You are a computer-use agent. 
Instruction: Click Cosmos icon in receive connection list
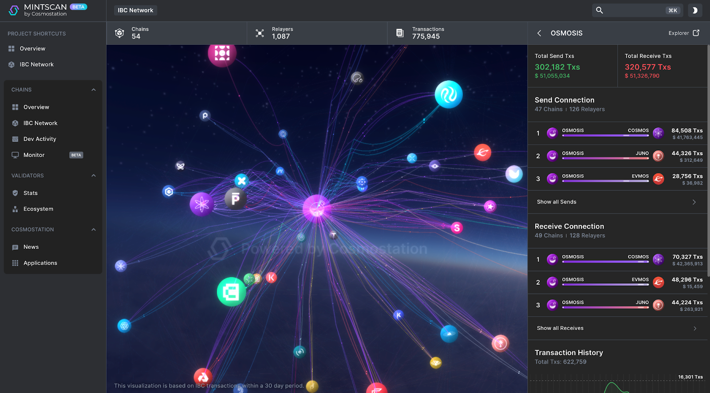coord(659,259)
